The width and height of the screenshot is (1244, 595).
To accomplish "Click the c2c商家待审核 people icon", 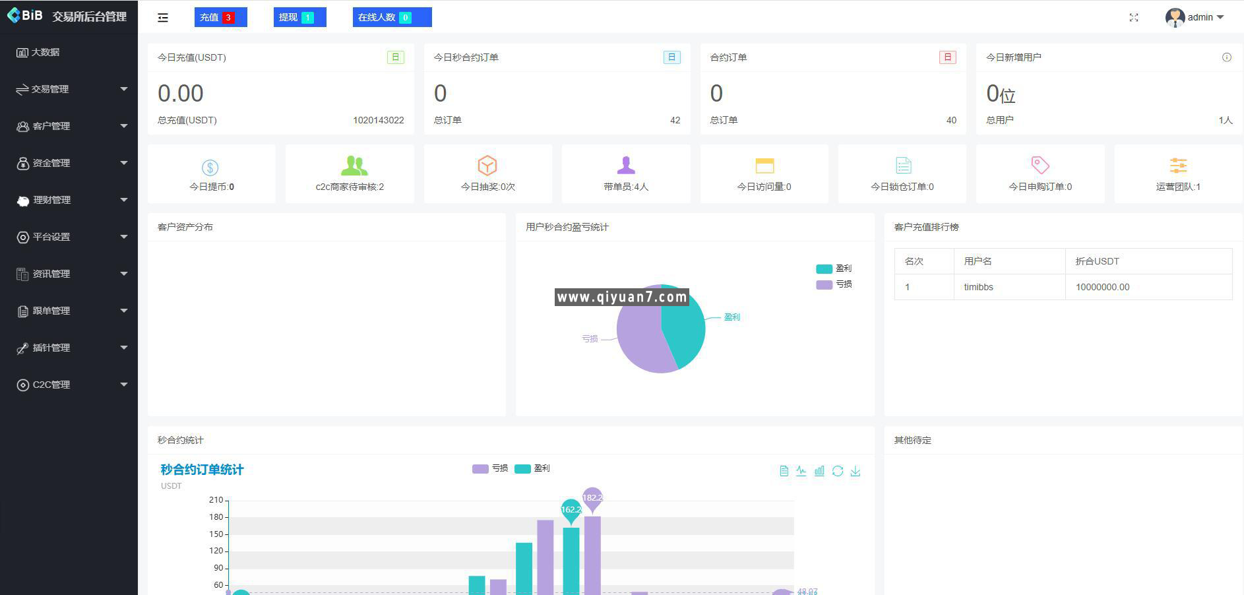I will pyautogui.click(x=354, y=166).
